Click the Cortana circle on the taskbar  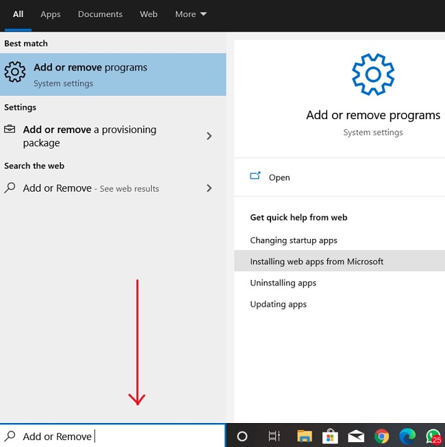[x=242, y=436]
